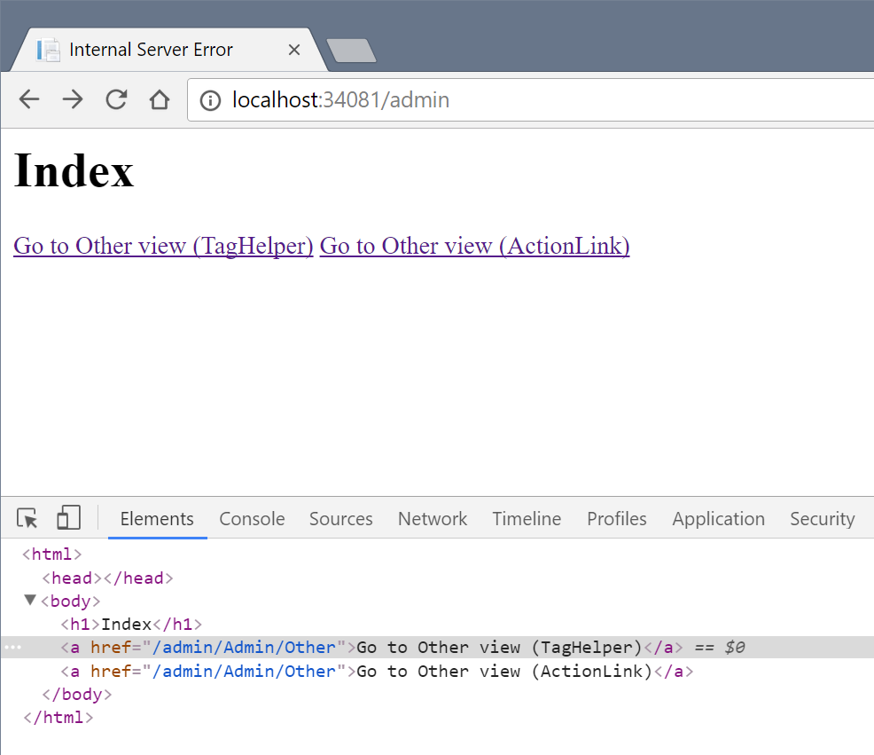Open the Network panel in DevTools
874x755 pixels.
[x=432, y=518]
